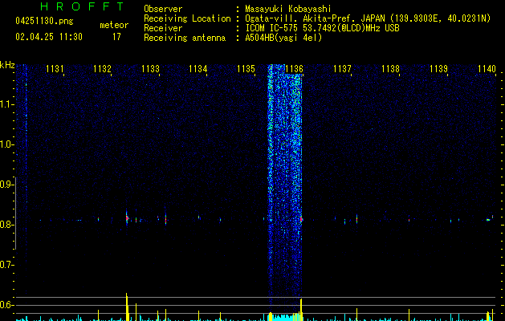Click the 1137 time marker

[342, 68]
